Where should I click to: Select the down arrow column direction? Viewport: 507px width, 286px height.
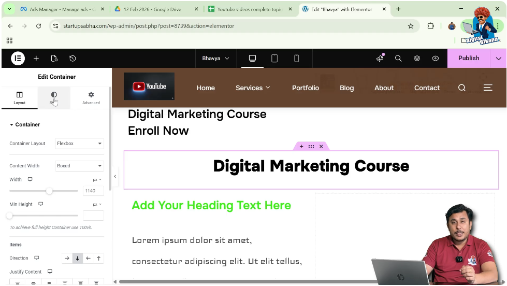pyautogui.click(x=77, y=258)
